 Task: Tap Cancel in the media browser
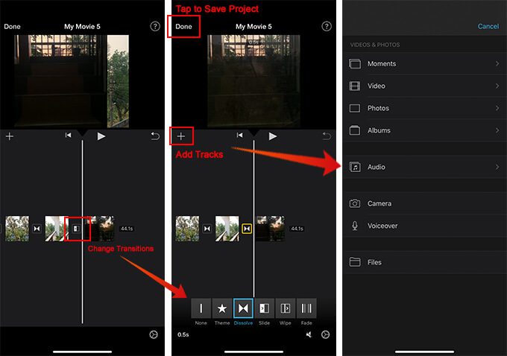(488, 27)
